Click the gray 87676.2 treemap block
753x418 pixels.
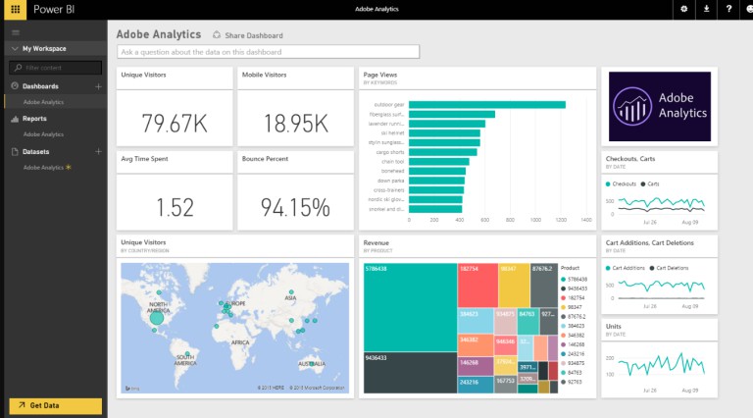coord(544,286)
